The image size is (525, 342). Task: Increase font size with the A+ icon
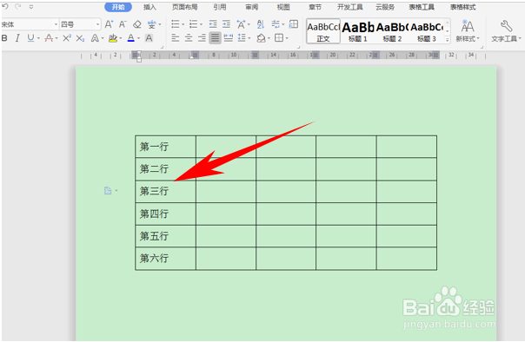(110, 24)
